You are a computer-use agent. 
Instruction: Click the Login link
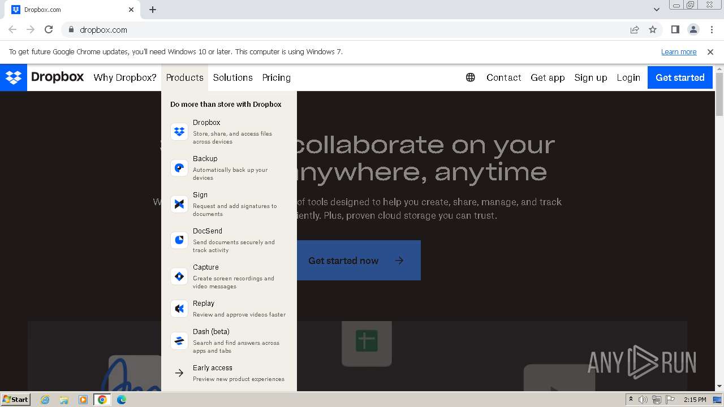(x=628, y=77)
